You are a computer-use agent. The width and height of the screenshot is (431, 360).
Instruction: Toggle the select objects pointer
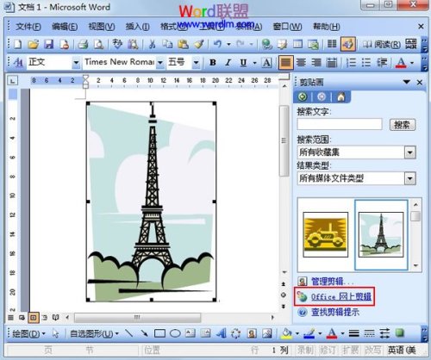coord(56,333)
